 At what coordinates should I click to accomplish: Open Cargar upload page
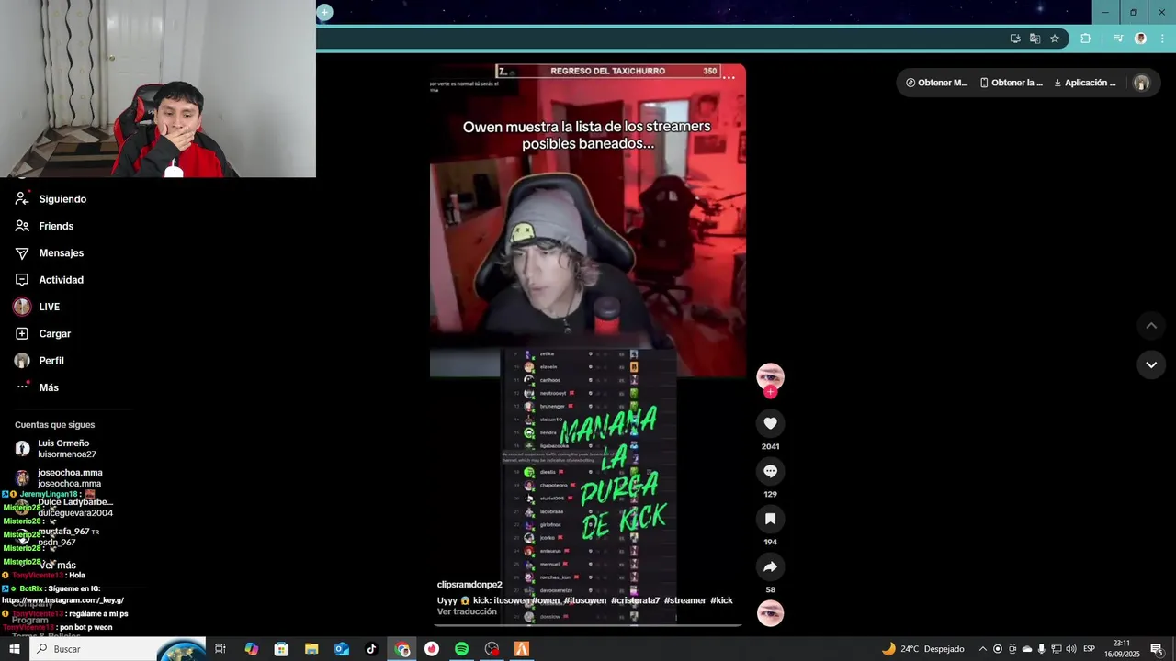(x=42, y=334)
